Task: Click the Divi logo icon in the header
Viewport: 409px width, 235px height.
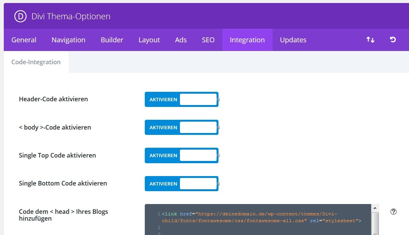Action: [x=20, y=16]
